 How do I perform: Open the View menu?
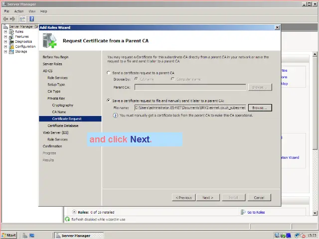[32, 11]
